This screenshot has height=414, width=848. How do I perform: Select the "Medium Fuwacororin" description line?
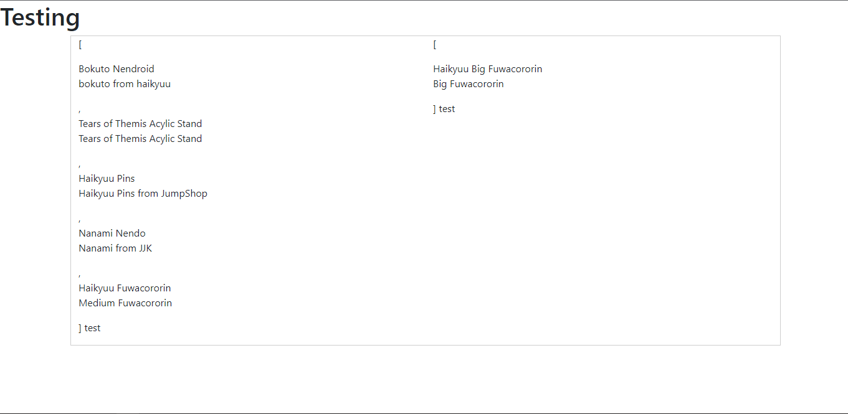(x=125, y=303)
